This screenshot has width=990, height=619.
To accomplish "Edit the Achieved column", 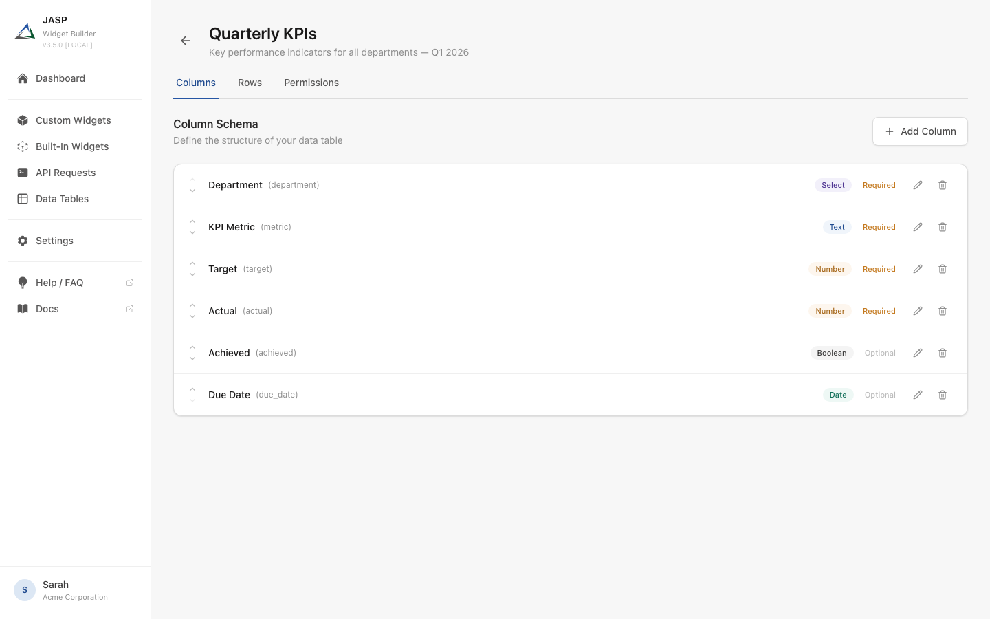I will tap(918, 353).
